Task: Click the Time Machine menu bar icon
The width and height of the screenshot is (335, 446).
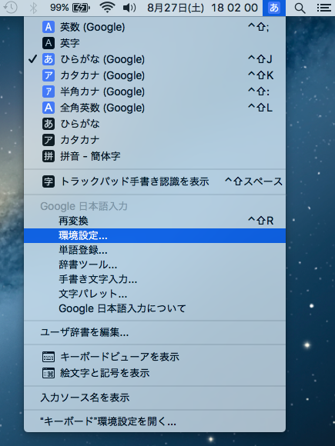Action: tap(10, 8)
